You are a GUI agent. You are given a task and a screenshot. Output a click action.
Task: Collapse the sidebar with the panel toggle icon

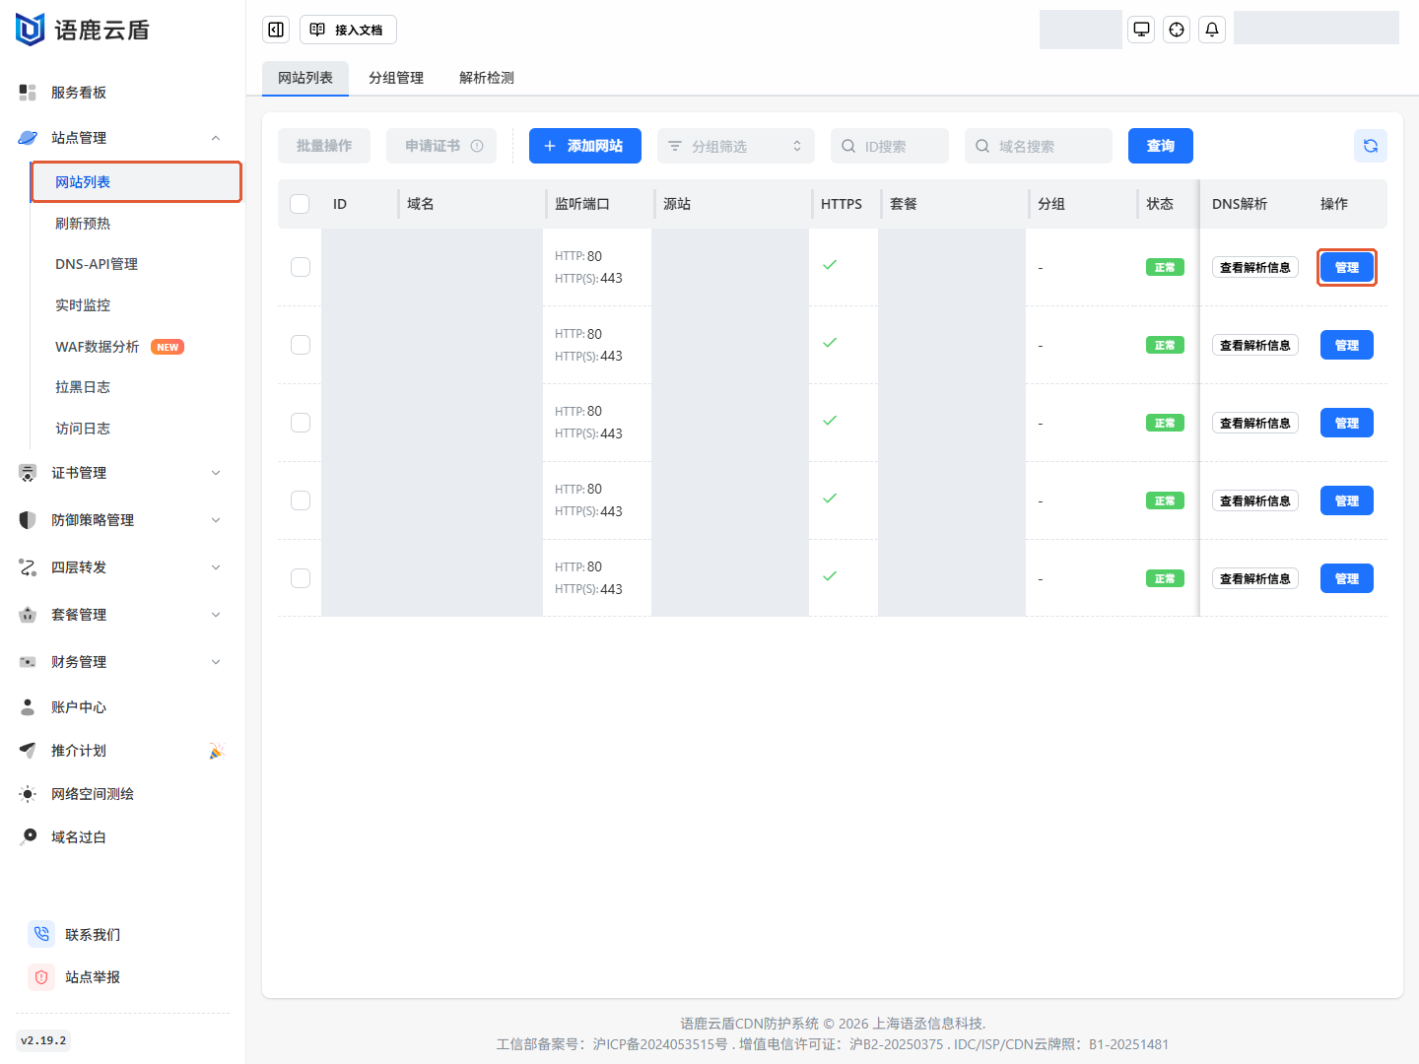pos(276,30)
